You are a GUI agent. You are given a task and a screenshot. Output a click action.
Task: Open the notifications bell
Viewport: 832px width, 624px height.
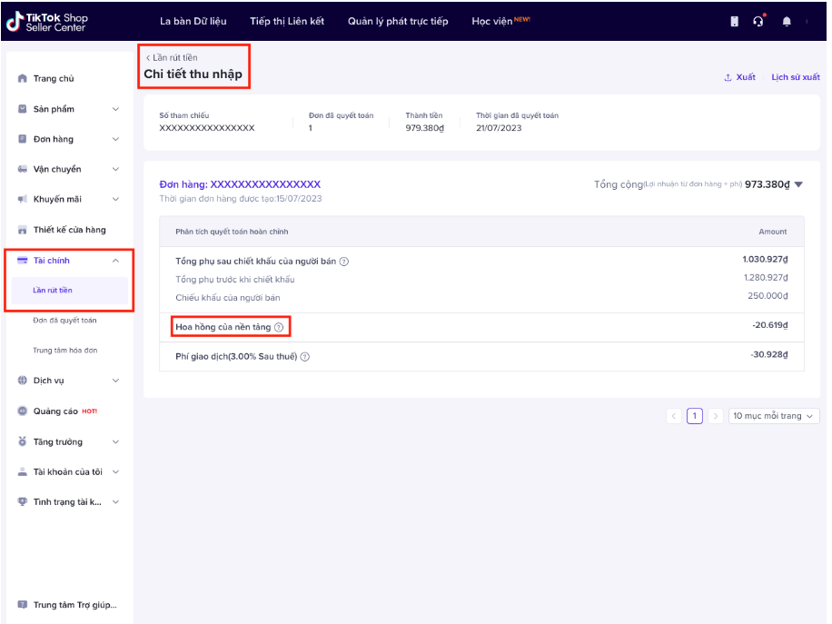pyautogui.click(x=787, y=22)
